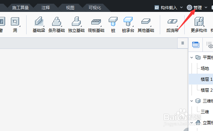Select 三维 in the view tree
This screenshot has width=213, height=131.
pyautogui.click(x=205, y=112)
